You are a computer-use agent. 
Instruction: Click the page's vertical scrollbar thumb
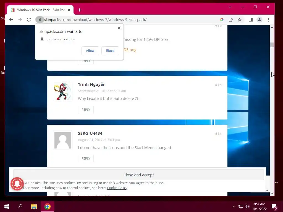click(x=272, y=45)
